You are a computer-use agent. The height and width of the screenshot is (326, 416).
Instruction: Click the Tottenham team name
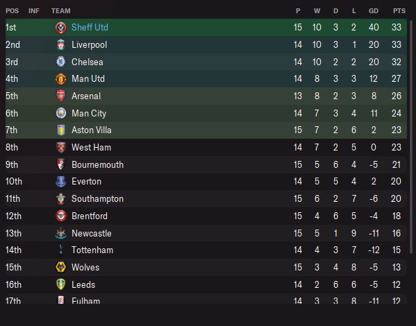pyautogui.click(x=92, y=250)
